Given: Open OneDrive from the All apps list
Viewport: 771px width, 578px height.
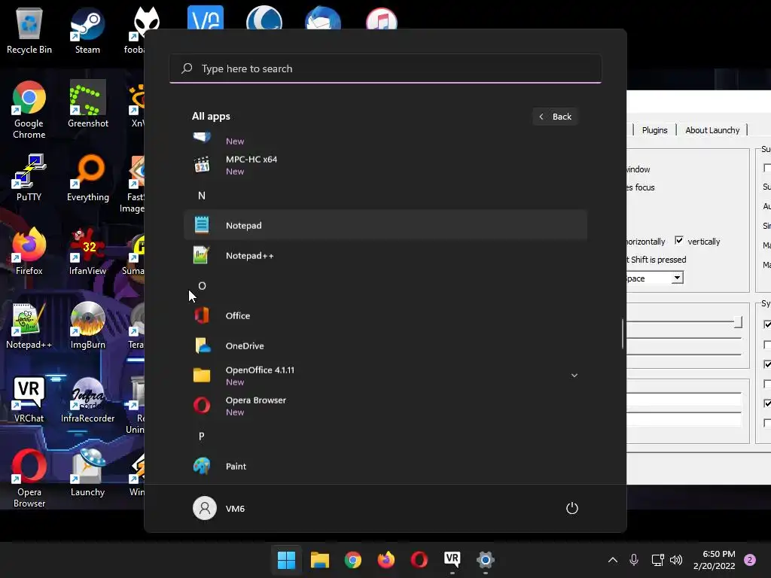Looking at the screenshot, I should click(x=385, y=345).
